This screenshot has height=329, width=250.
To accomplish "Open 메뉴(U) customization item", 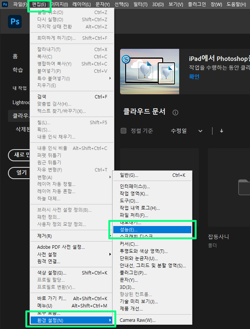I will click(72, 306).
